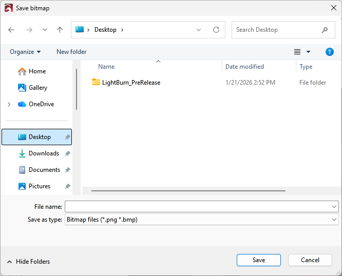The image size is (342, 276).
Task: Open the More view options dropdown arrow
Action: (308, 52)
